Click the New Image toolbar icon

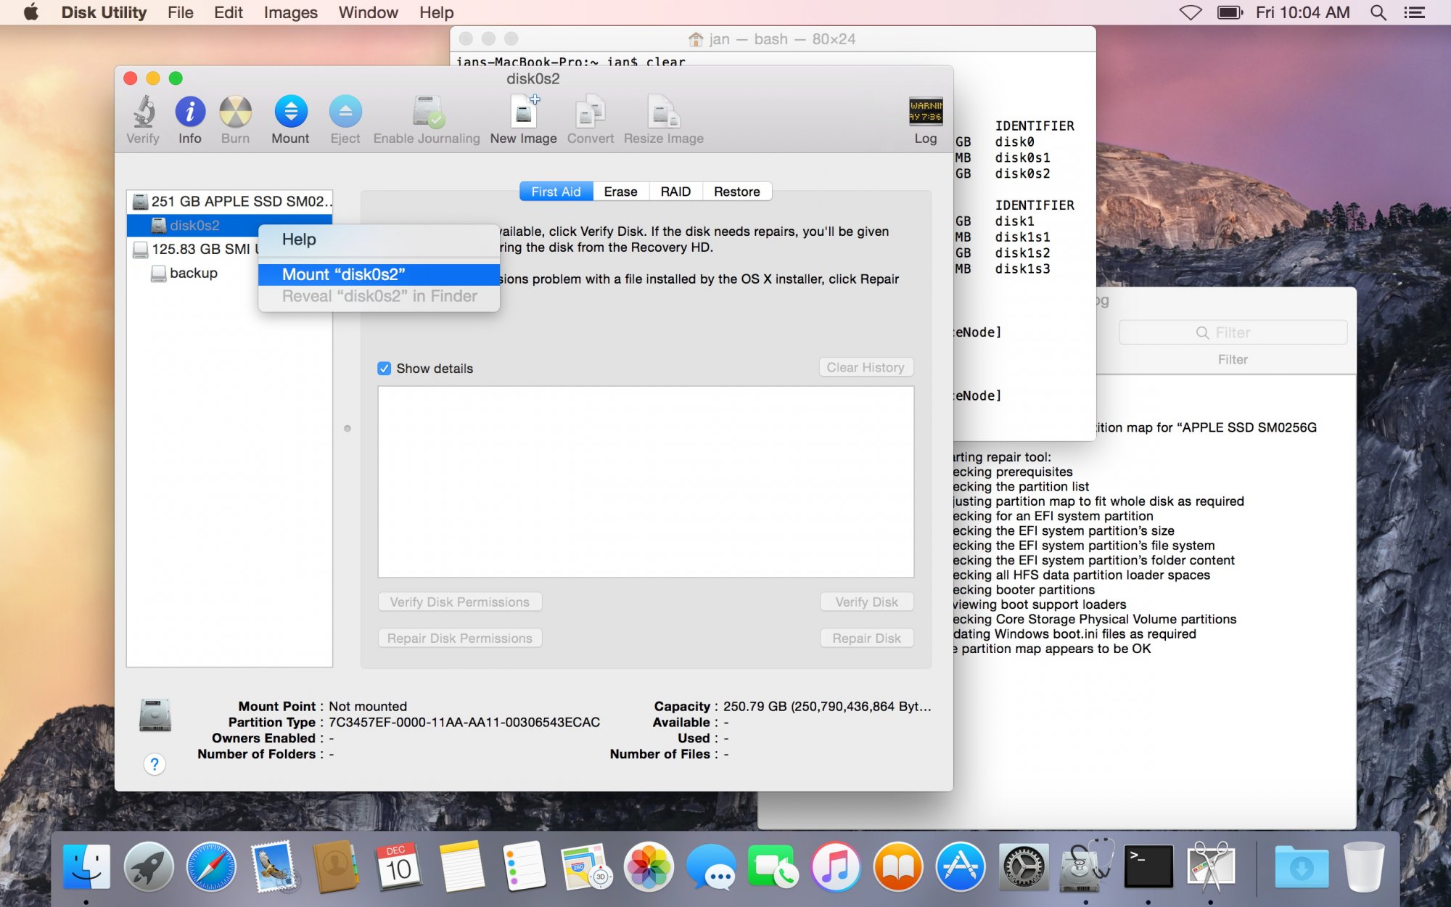pyautogui.click(x=523, y=120)
